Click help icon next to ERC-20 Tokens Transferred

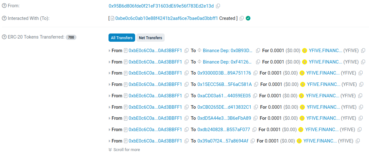(x=4, y=37)
